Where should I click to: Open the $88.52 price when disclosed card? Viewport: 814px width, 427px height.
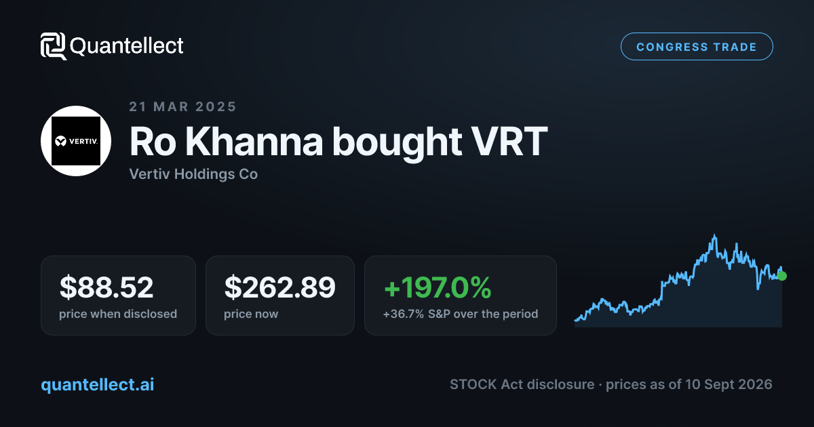tap(118, 296)
